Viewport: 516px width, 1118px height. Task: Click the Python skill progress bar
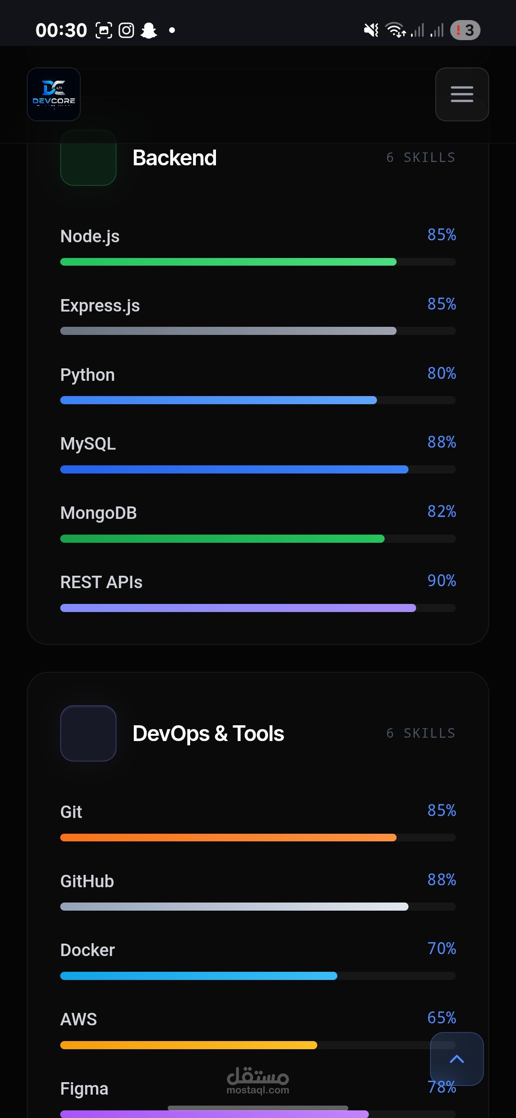point(258,400)
